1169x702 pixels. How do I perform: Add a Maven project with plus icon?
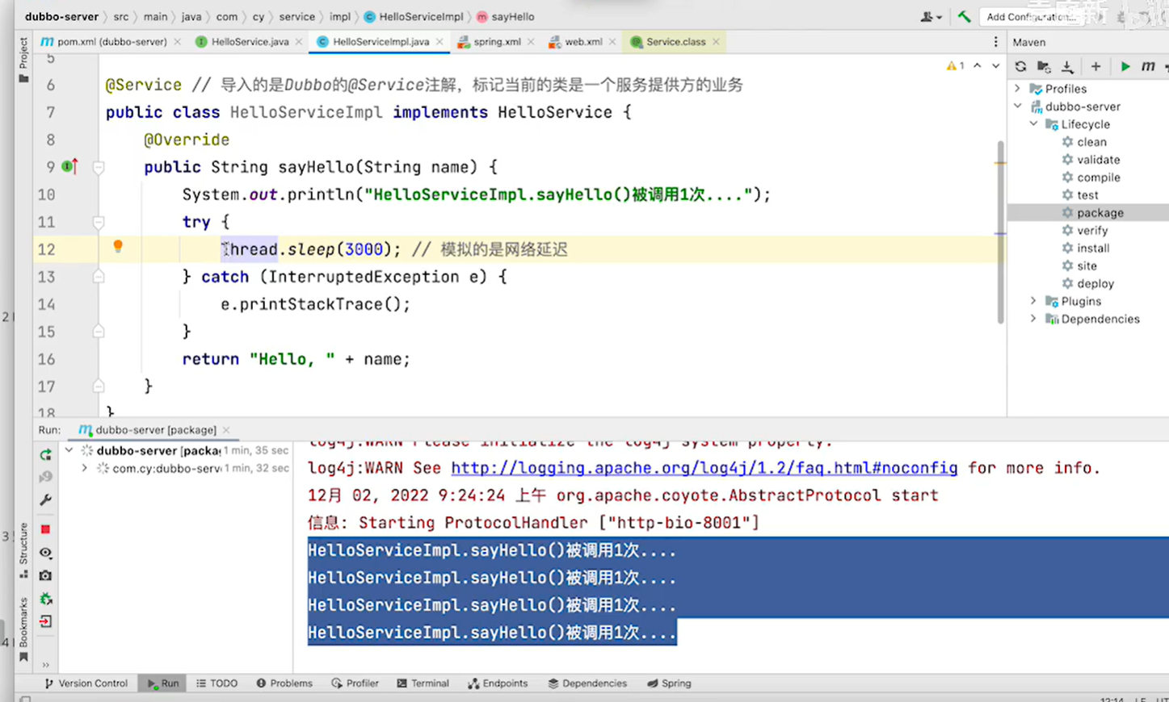[x=1095, y=67]
